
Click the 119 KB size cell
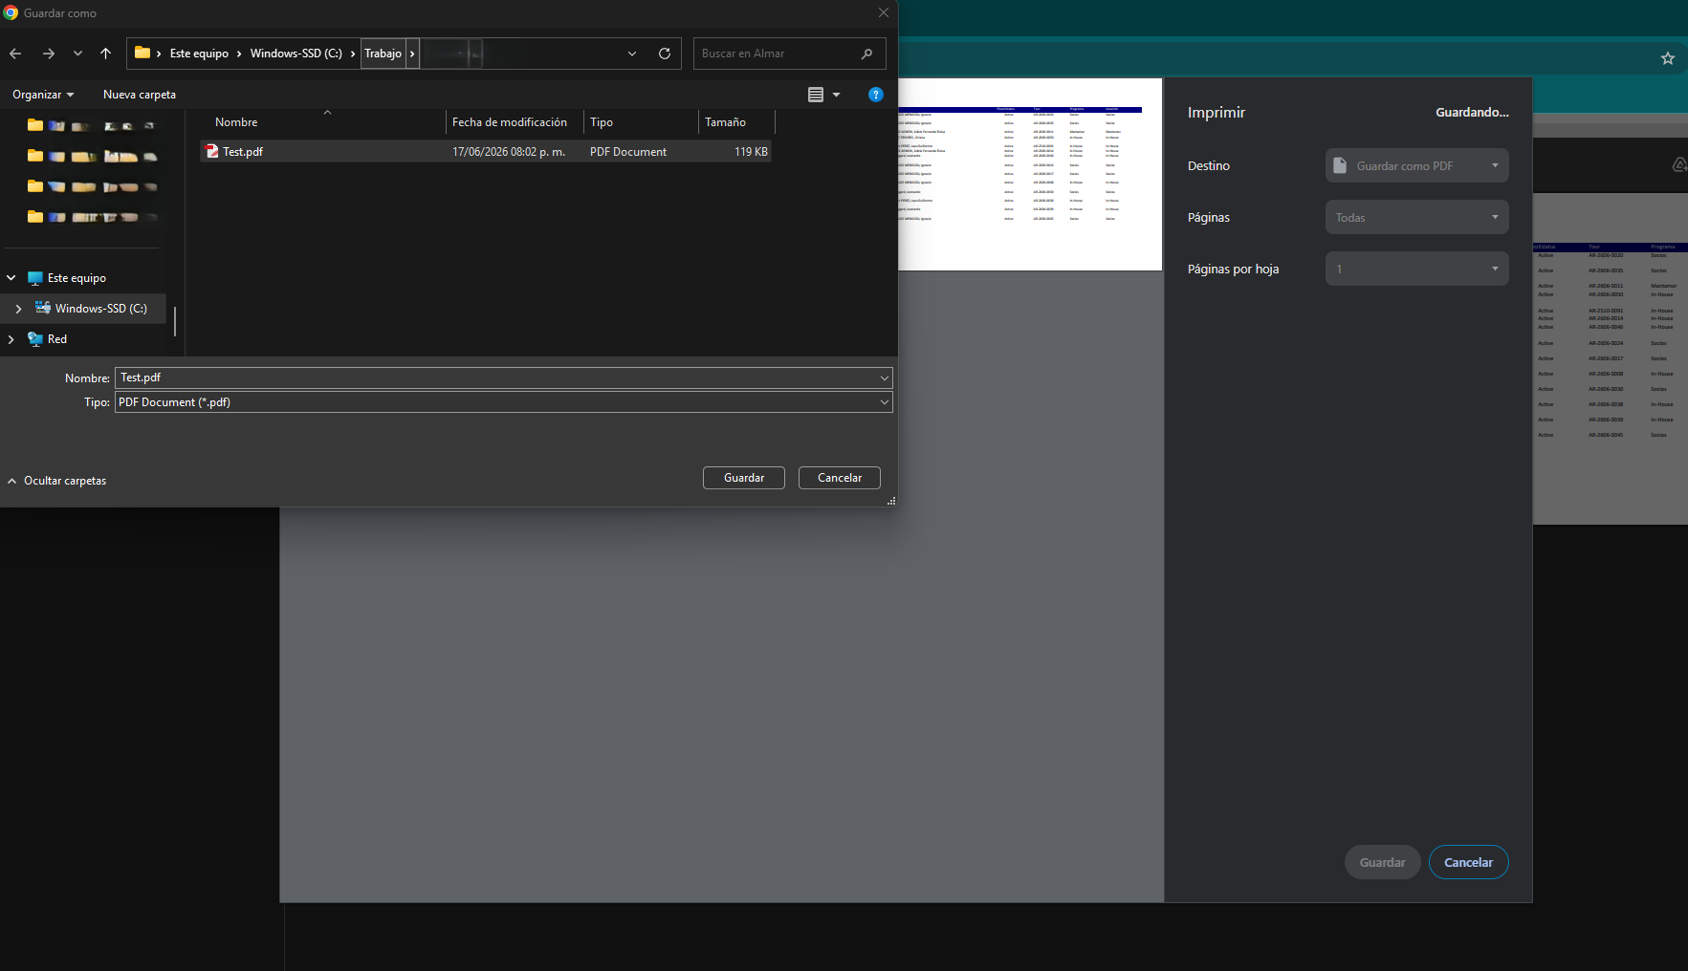[x=751, y=152]
